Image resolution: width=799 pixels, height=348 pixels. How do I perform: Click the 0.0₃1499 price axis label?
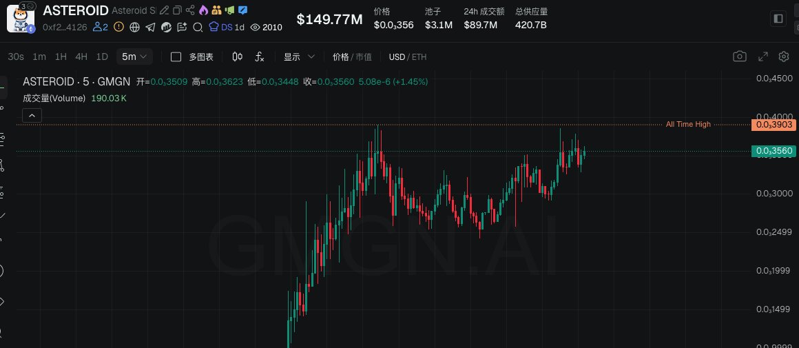tap(774, 310)
